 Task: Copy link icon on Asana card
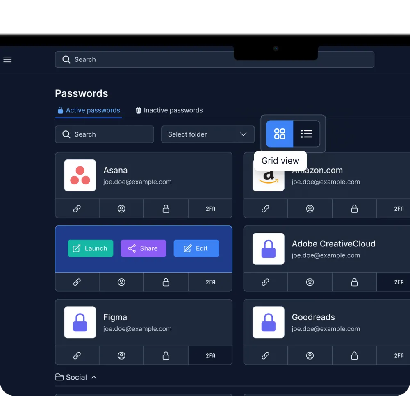77,209
